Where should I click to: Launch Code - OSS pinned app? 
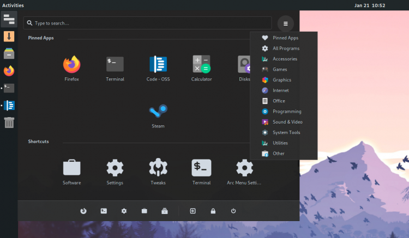pos(158,68)
